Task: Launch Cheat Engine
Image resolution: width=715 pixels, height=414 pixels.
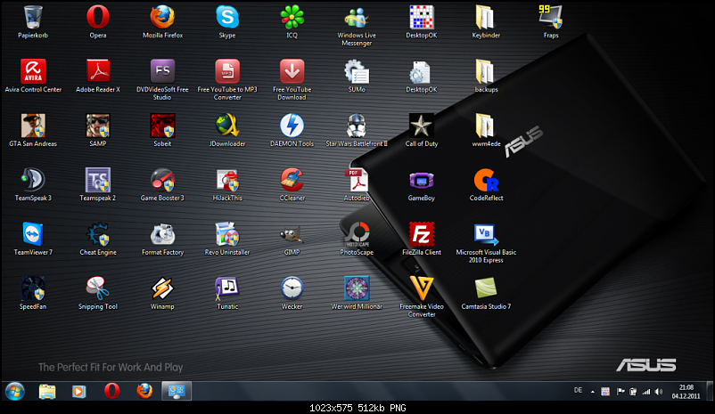Action: click(97, 234)
